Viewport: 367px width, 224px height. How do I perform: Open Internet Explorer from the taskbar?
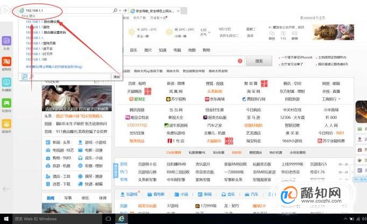pyautogui.click(x=121, y=219)
